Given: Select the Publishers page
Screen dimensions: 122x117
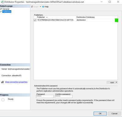Looking at the screenshot, I should tap(7, 12).
